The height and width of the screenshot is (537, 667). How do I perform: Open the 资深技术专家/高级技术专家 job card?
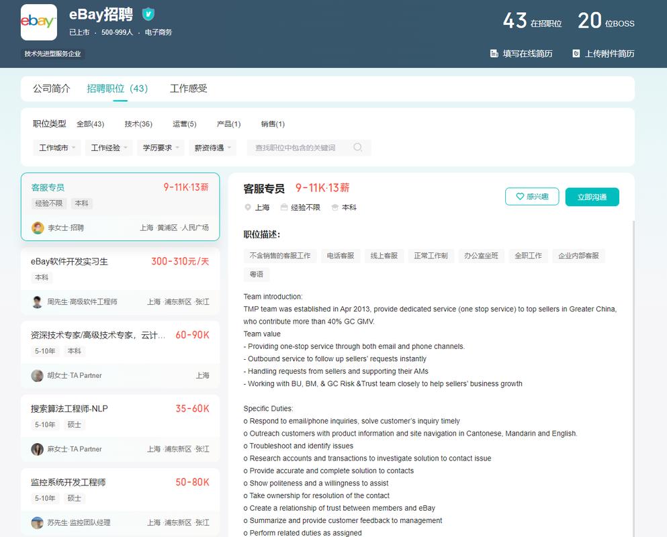pos(120,355)
